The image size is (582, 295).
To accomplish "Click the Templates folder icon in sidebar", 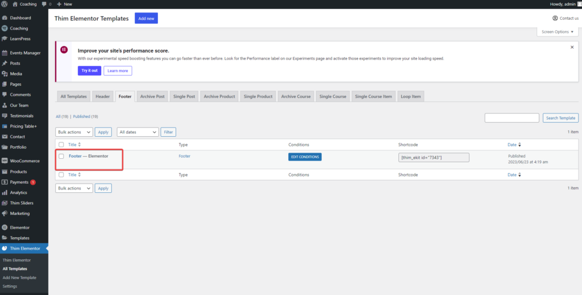I will (x=5, y=238).
